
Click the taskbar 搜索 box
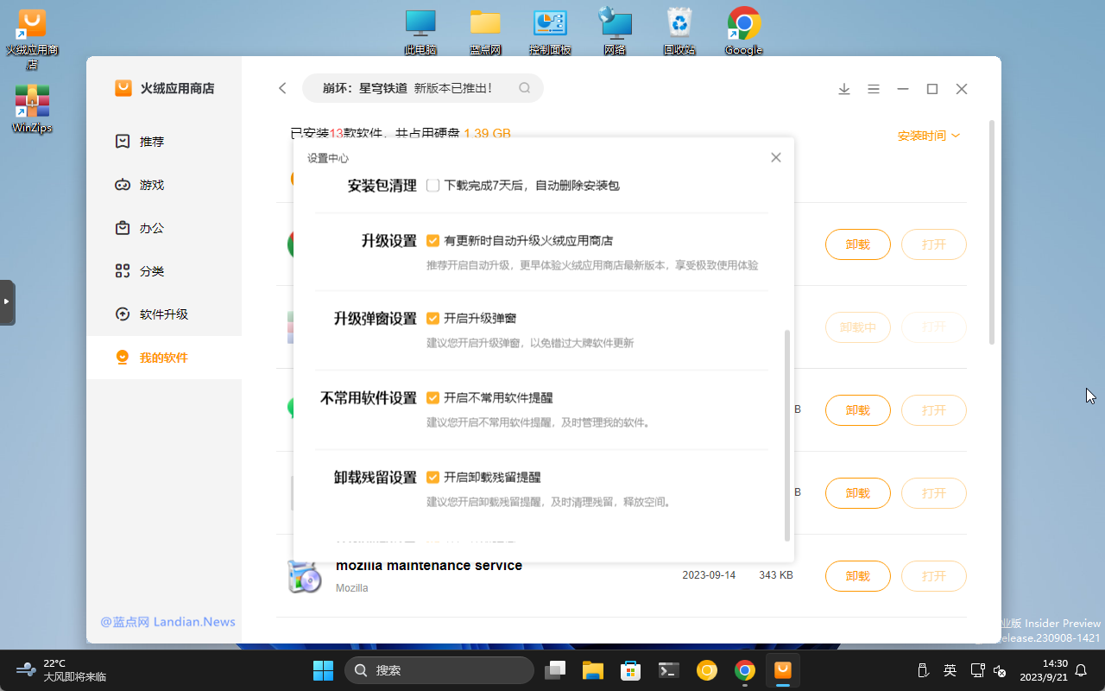point(439,670)
